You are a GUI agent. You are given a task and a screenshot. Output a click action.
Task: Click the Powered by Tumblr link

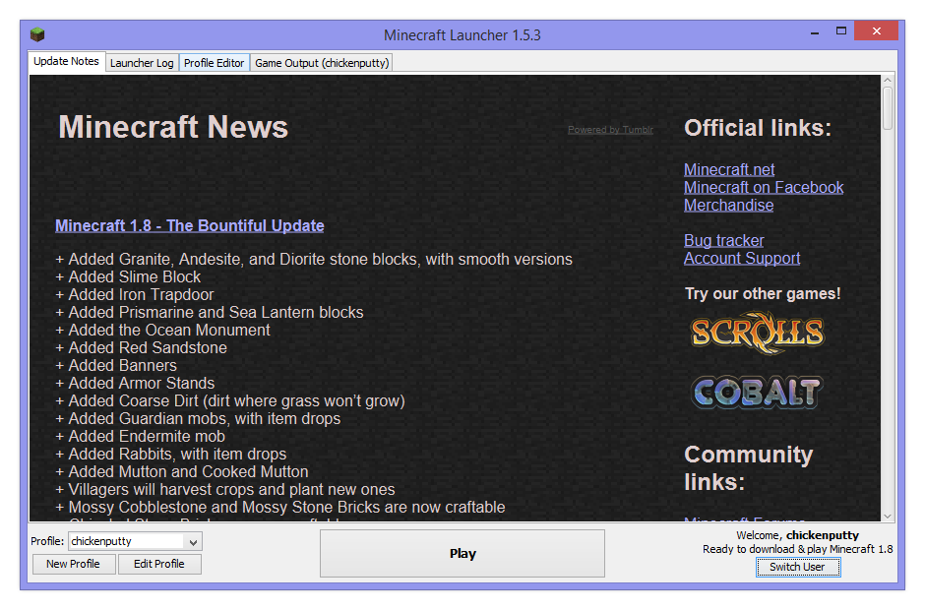pos(610,130)
